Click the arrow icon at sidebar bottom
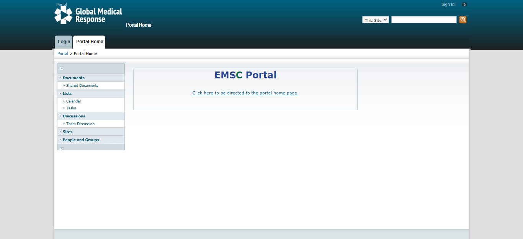This screenshot has height=239, width=523. point(62,149)
